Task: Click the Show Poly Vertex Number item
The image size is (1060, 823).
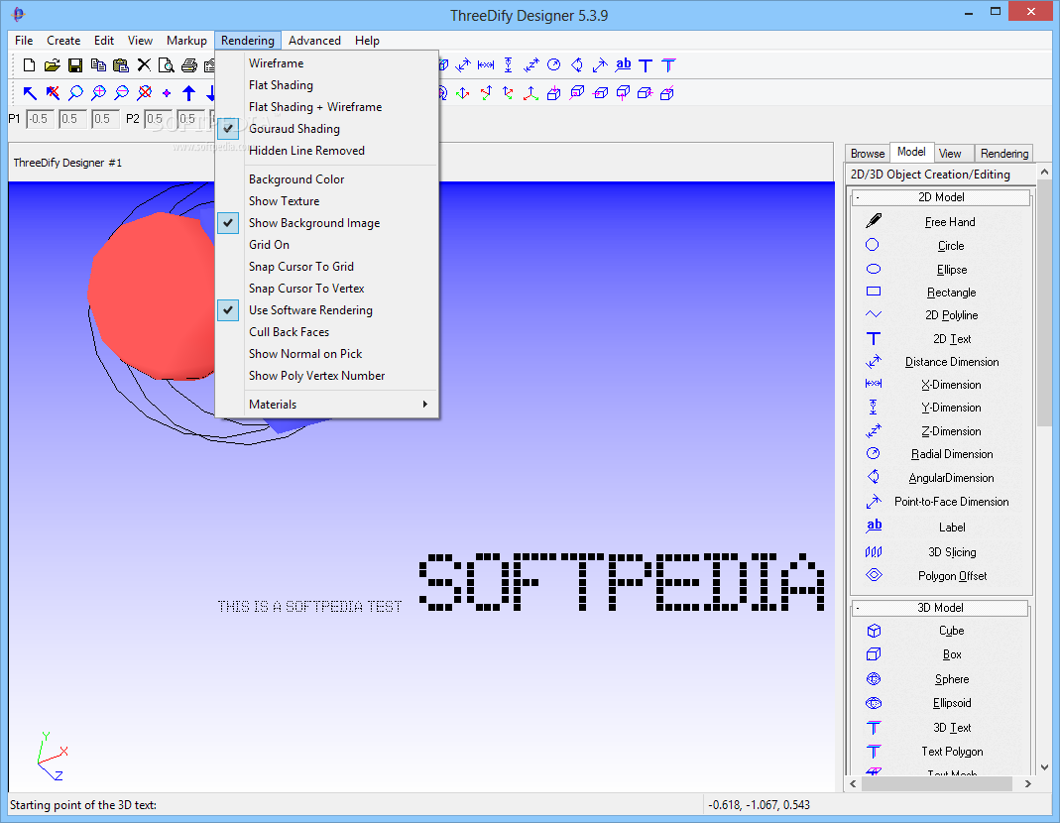Action: [327, 376]
